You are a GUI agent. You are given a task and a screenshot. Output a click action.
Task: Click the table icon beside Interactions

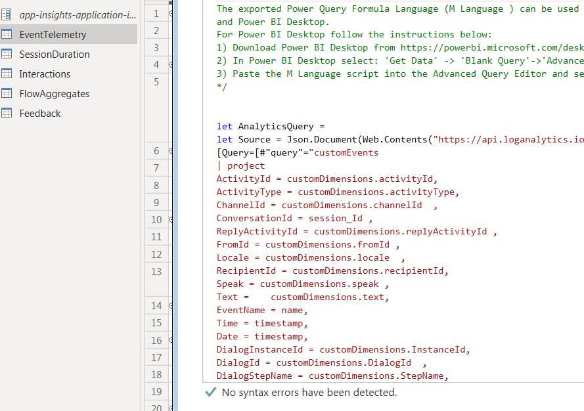(x=7, y=74)
